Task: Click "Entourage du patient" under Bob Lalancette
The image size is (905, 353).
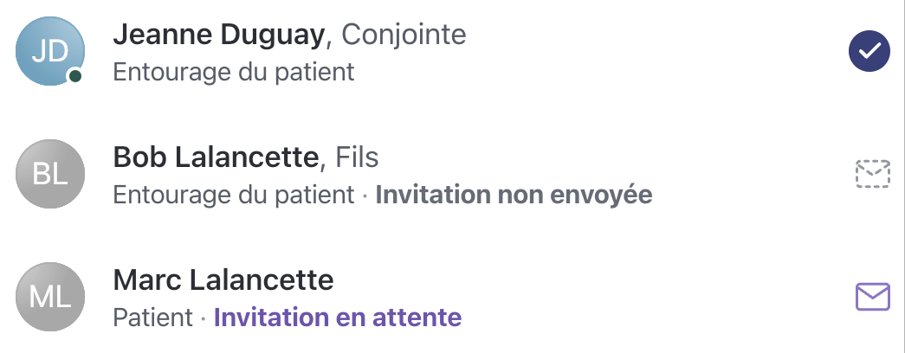Action: pyautogui.click(x=234, y=195)
